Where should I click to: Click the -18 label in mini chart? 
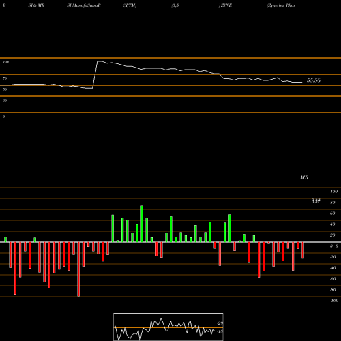point(220,331)
